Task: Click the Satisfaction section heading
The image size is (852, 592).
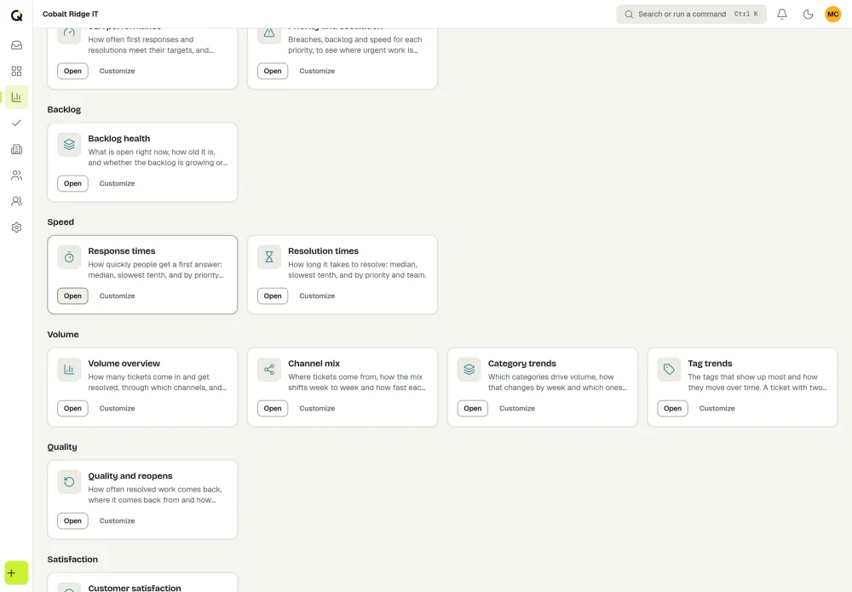Action: tap(72, 560)
